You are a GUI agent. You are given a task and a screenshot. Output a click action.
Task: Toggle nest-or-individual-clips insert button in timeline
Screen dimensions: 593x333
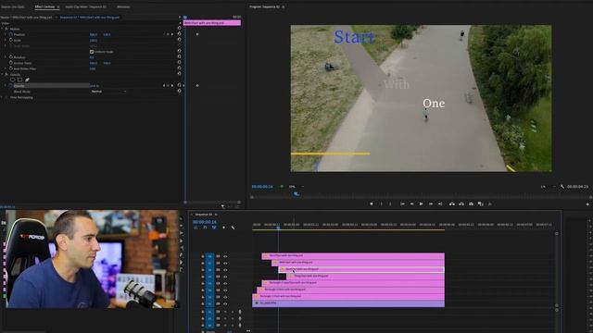tap(196, 228)
